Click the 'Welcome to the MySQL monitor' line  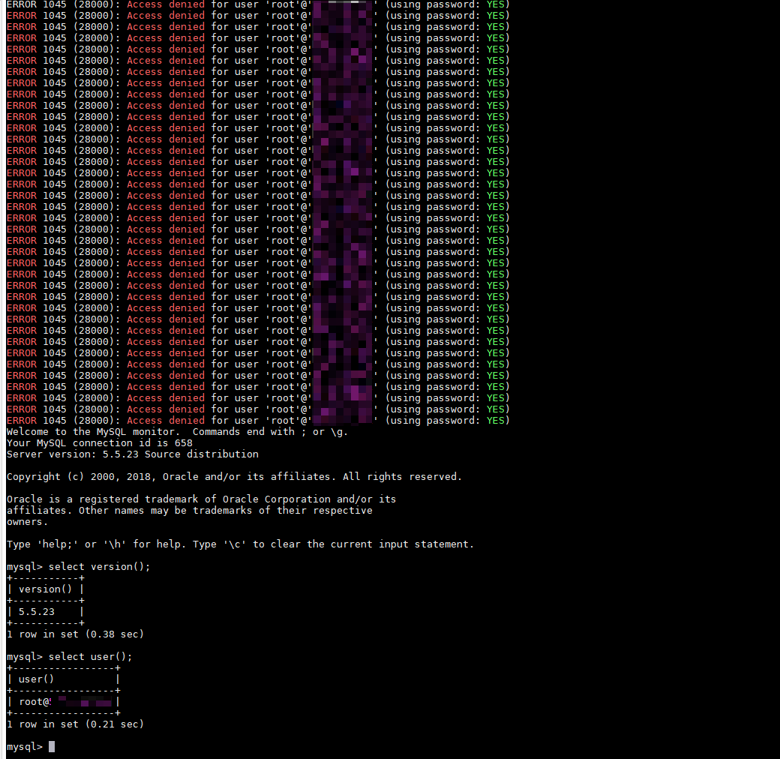[x=177, y=432]
